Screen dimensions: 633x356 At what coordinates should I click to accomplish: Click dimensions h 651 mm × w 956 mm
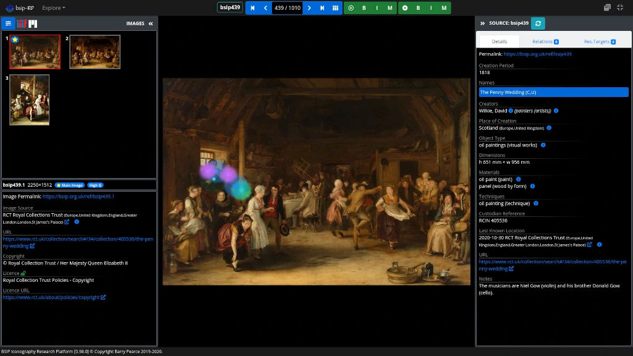tap(504, 163)
